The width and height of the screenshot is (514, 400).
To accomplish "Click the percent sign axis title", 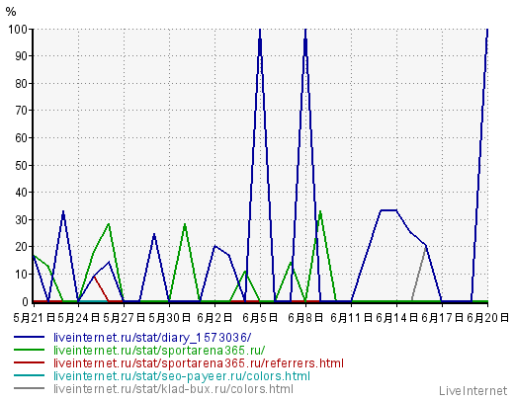I will pos(11,12).
